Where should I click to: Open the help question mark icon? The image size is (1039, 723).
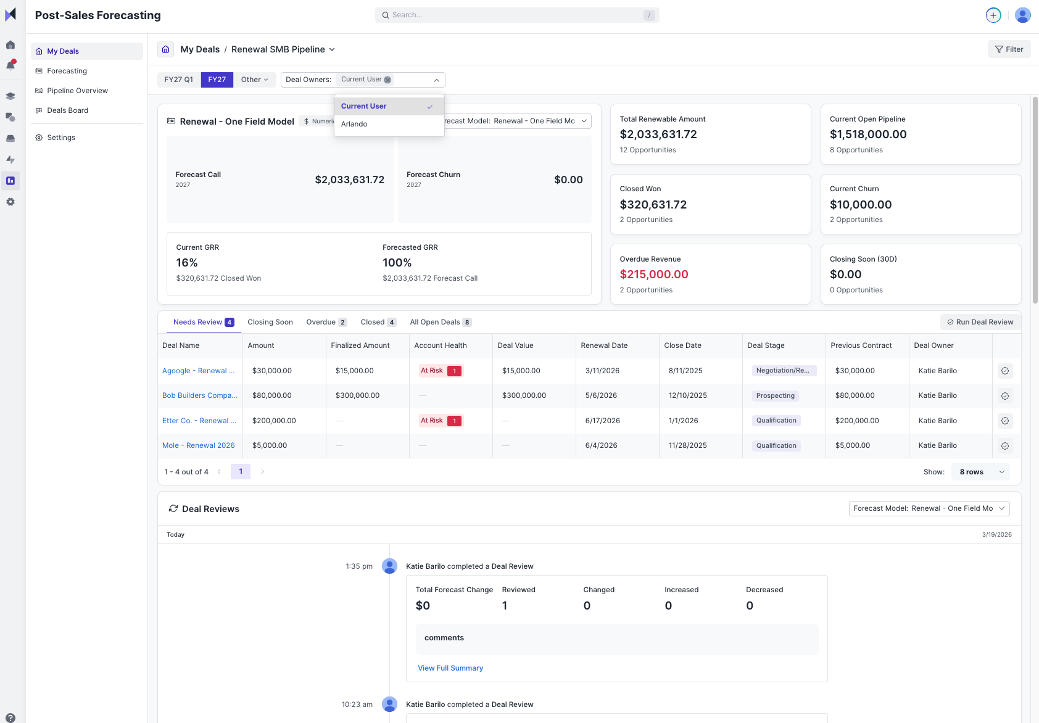click(x=10, y=717)
